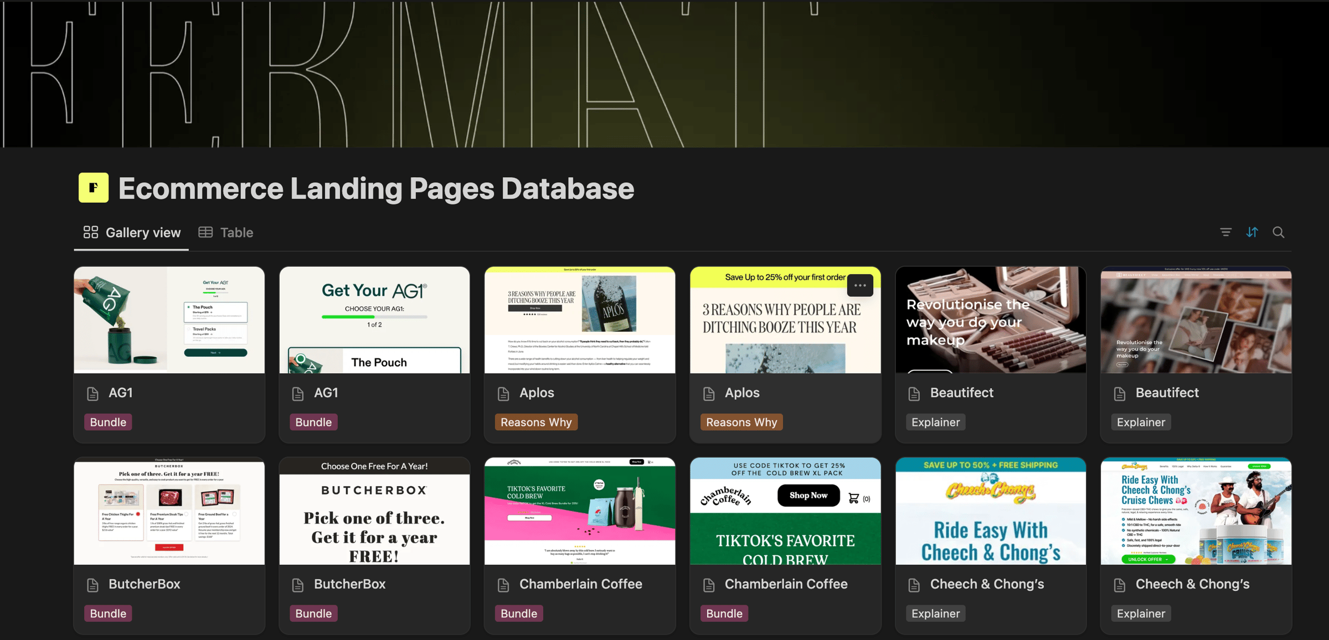
Task: Click Explainer tag on second Beautifect card
Action: click(x=1141, y=422)
